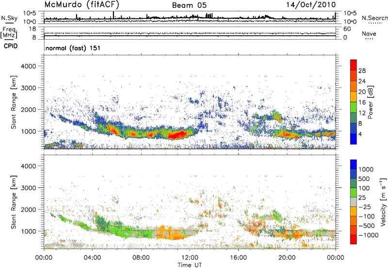Click the 'Time UT' axis label
This screenshot has width=388, height=268.
tap(190, 265)
